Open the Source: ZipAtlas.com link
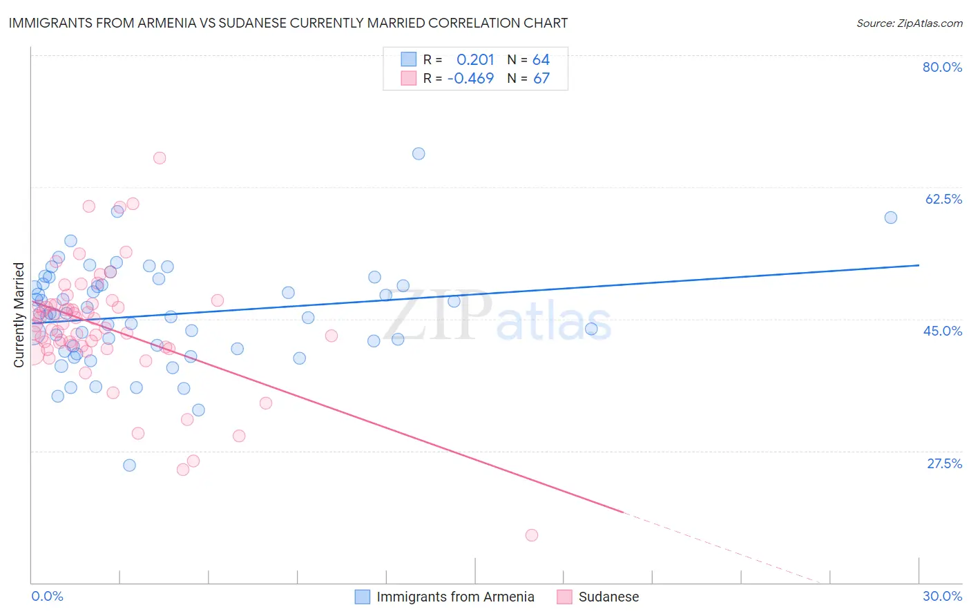971x616 pixels. [x=910, y=23]
